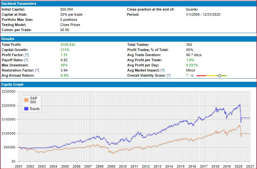Select the Avg Market Impact value Minor
The image size is (257, 169).
(x=191, y=70)
